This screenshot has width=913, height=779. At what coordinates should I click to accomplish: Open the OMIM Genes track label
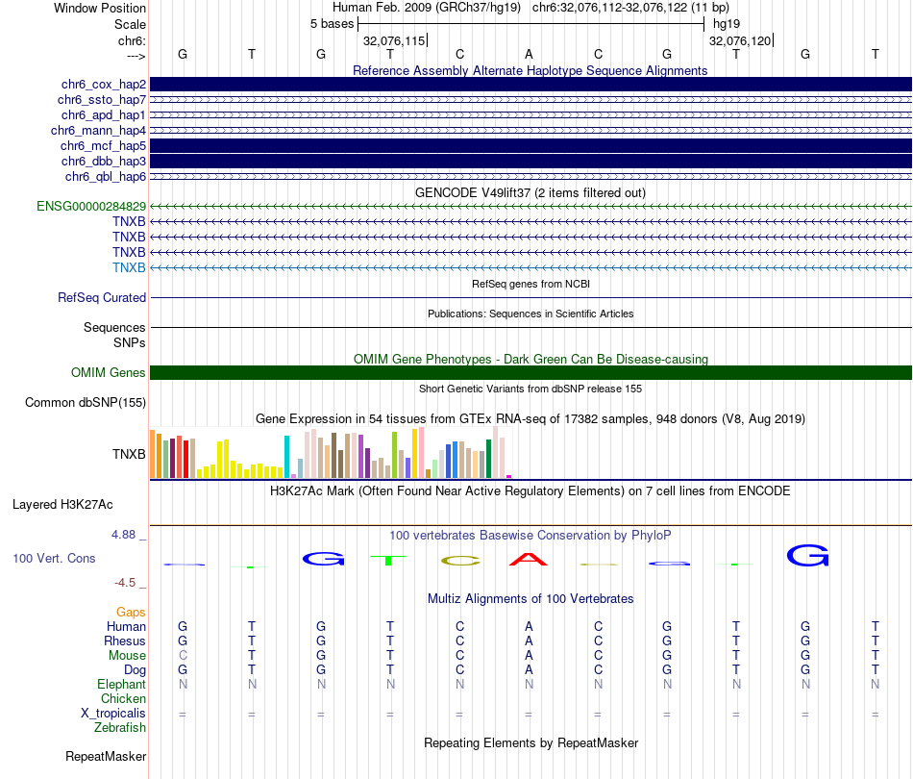point(109,373)
